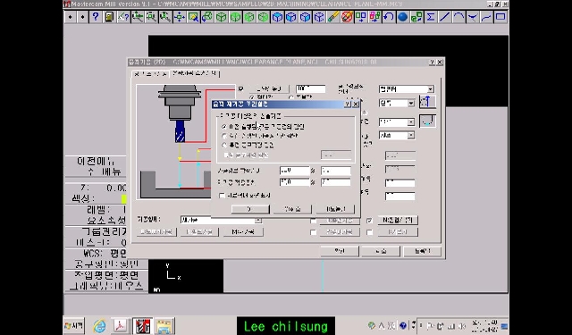Image resolution: width=572 pixels, height=335 pixels.
Task: Choose the create arc toolbar icon
Action: (x=458, y=17)
